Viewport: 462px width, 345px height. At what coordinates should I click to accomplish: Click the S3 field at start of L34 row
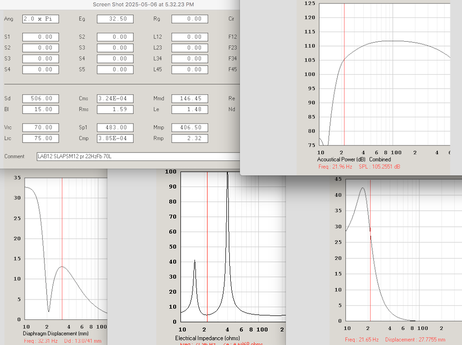pos(41,59)
